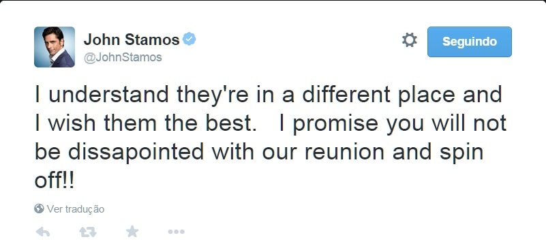Click the John Stamos display name
Screen dimensions: 546x248
click(132, 40)
